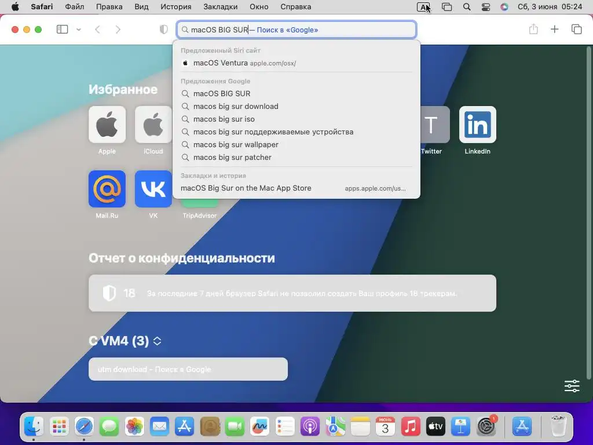Open Stage Manager menu bar icon
Screen dimensions: 593x445
click(x=446, y=7)
